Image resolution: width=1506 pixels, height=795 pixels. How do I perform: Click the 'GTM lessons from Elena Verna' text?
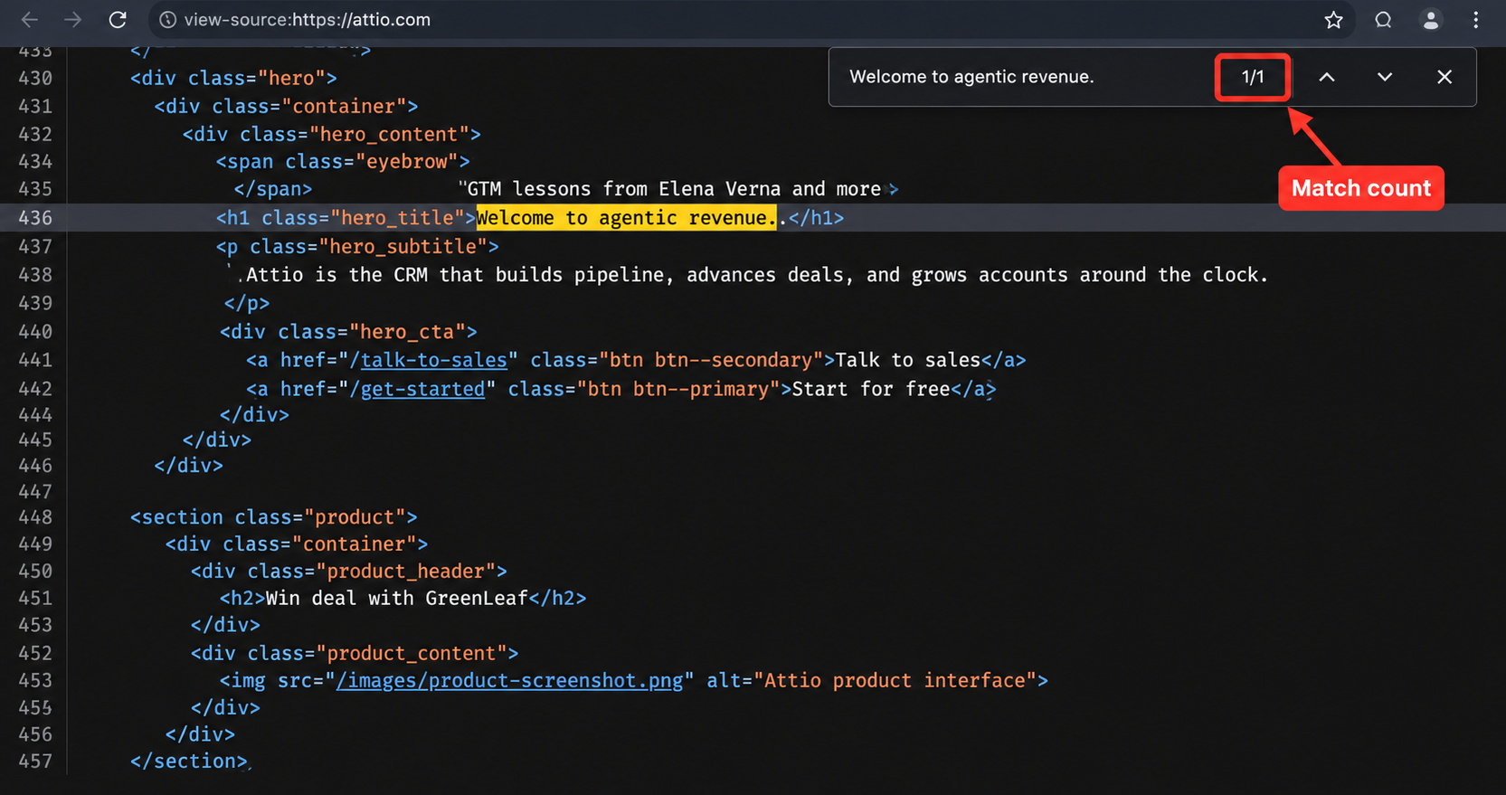[624, 189]
